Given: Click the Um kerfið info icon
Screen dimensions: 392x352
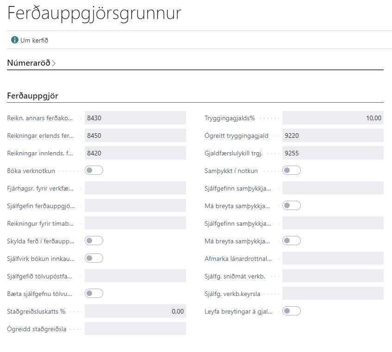Looking at the screenshot, I should click(x=14, y=40).
